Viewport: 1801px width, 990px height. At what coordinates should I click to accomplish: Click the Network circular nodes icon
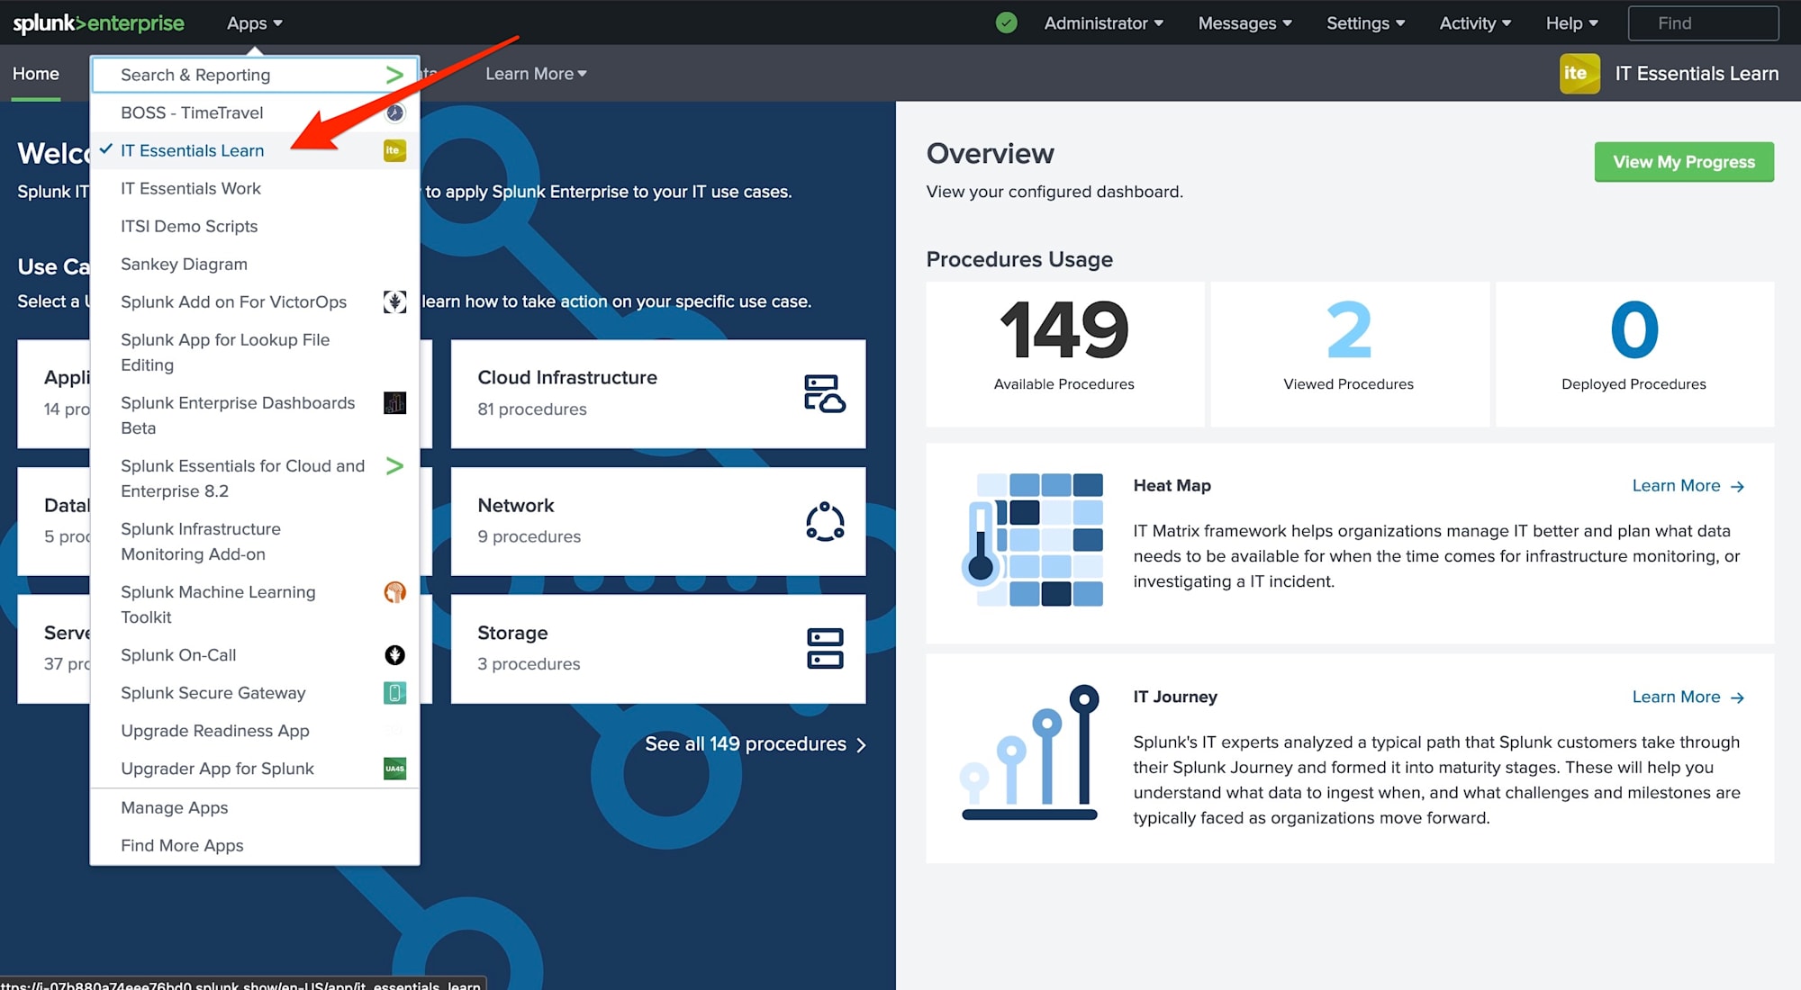pos(825,521)
